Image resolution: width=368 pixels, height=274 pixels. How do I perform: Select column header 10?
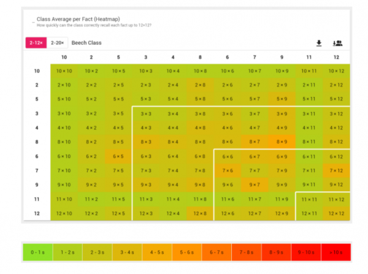(64, 57)
